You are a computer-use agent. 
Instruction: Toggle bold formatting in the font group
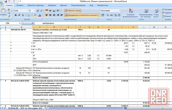click(x=16, y=15)
